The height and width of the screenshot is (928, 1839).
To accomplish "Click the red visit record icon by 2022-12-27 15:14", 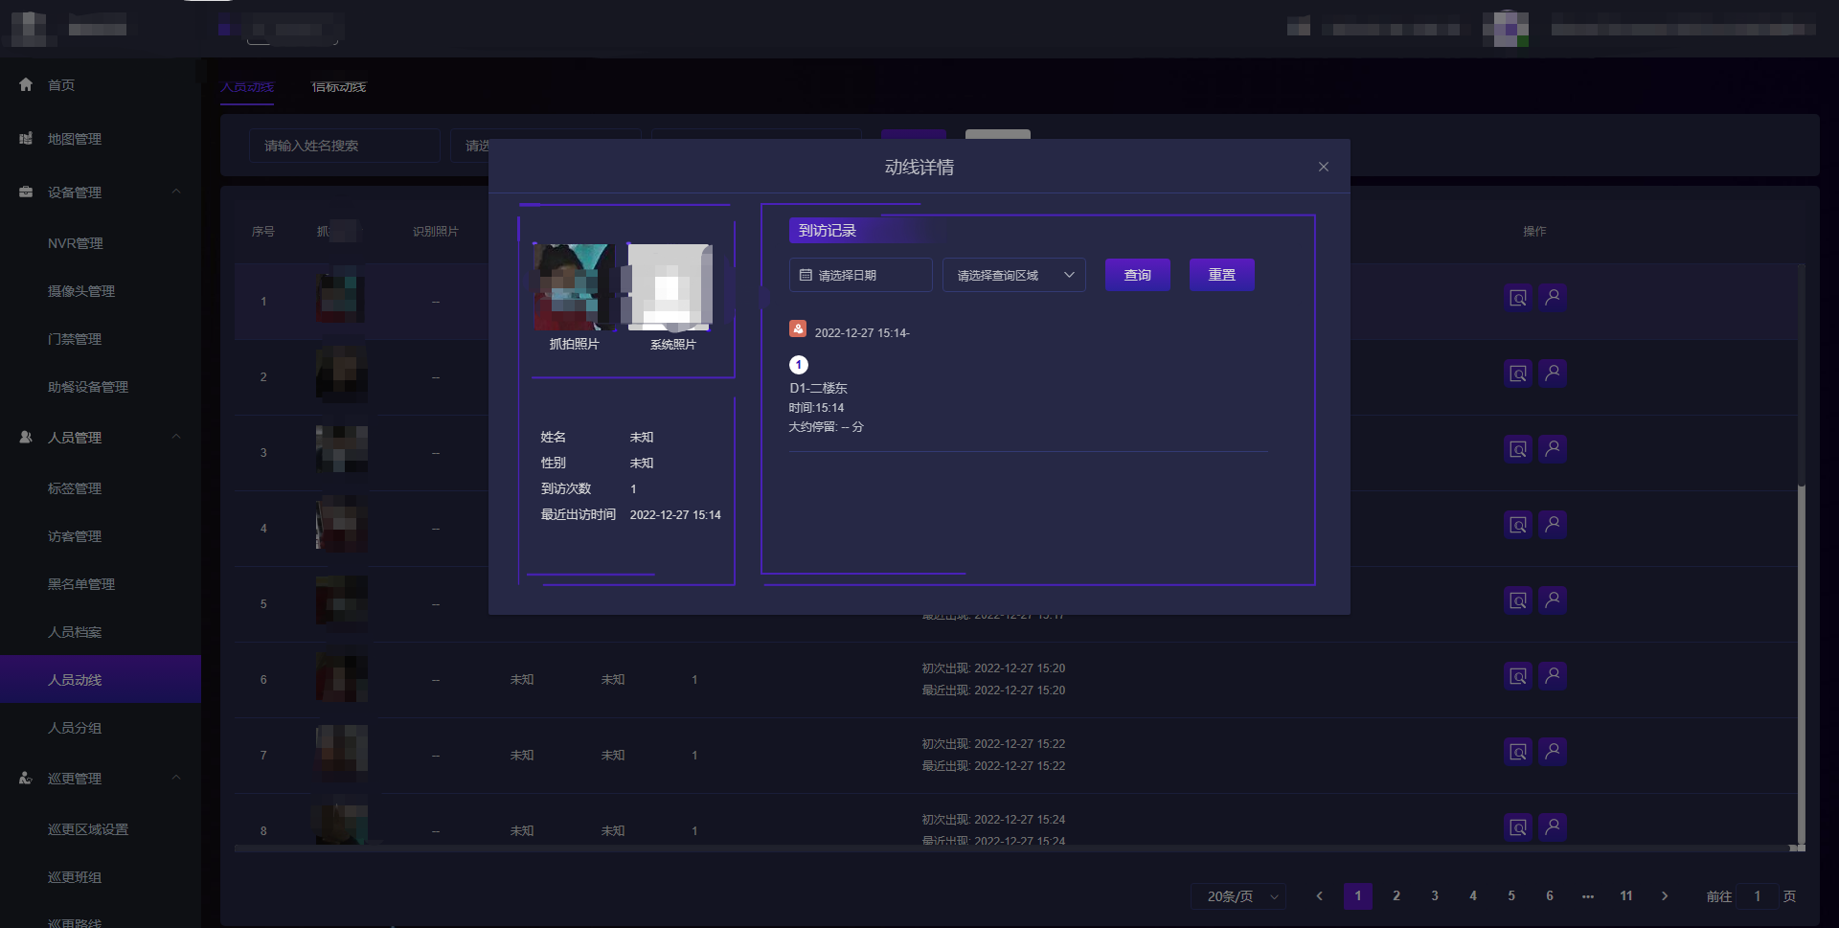I will click(x=798, y=328).
